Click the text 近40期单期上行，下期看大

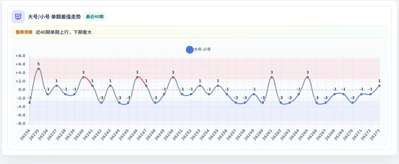(64, 32)
